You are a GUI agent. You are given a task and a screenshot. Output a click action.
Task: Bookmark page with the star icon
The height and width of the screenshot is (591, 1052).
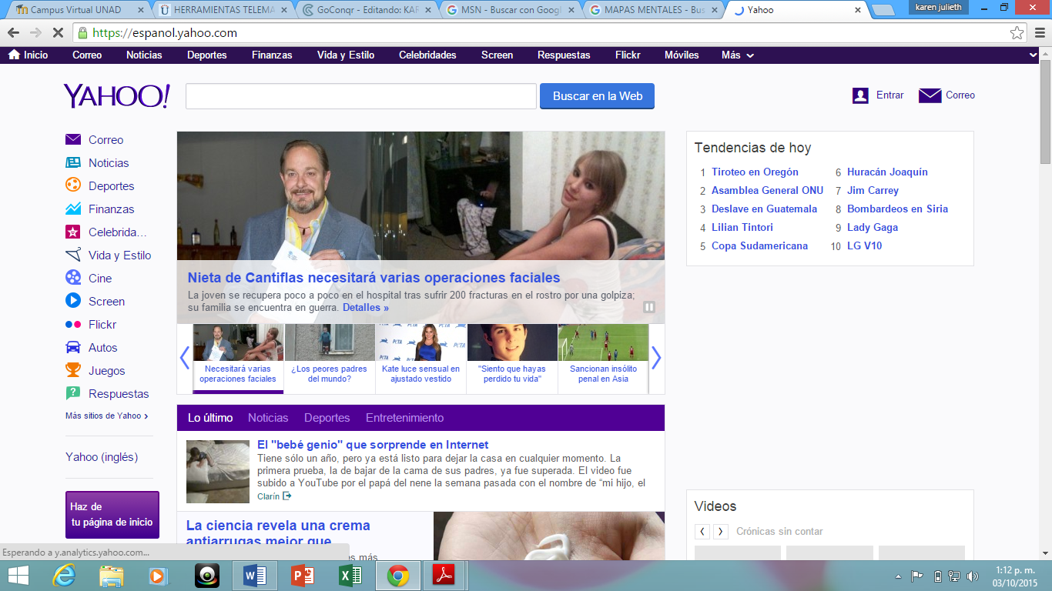1017,33
